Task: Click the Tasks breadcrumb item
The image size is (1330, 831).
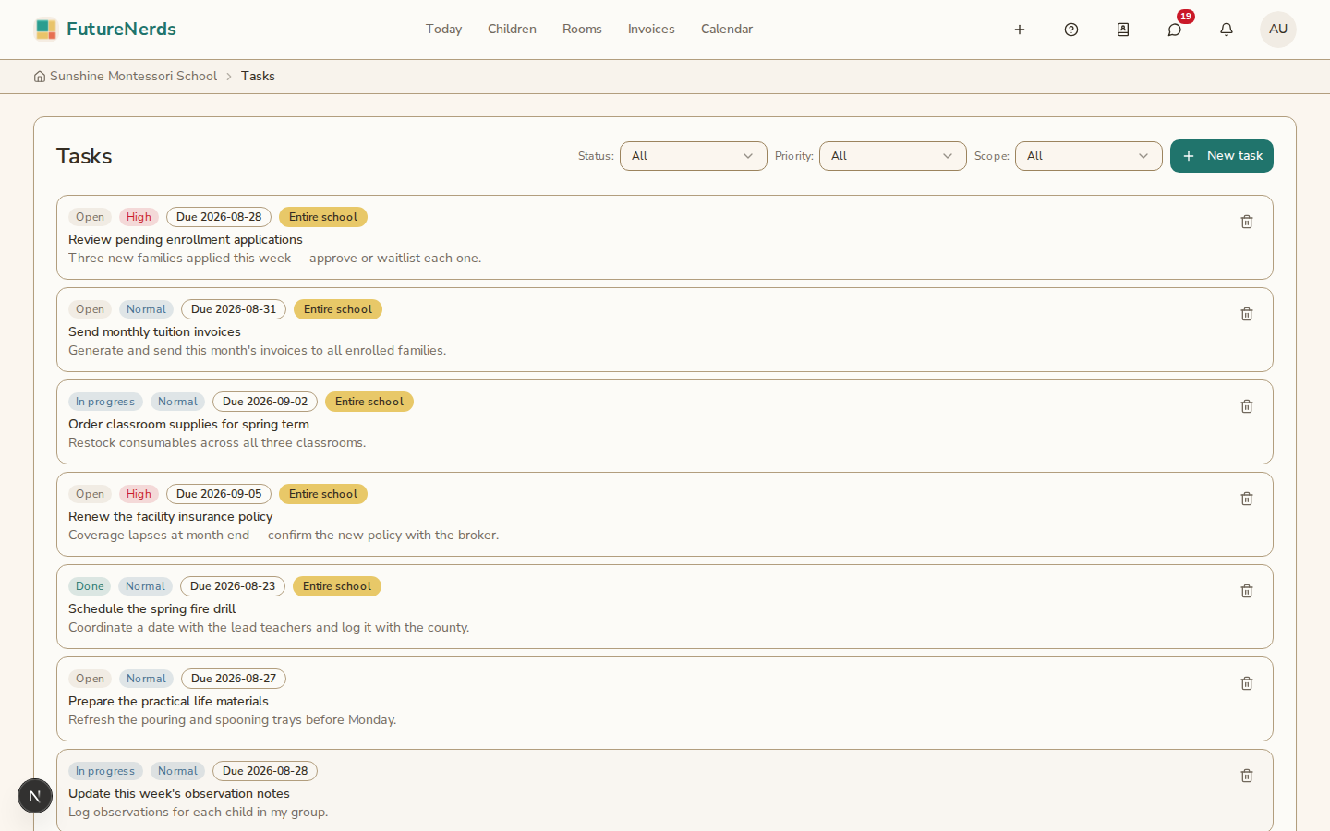Action: coord(258,77)
